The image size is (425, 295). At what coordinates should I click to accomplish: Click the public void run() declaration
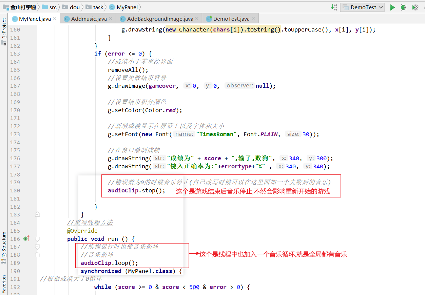point(101,239)
